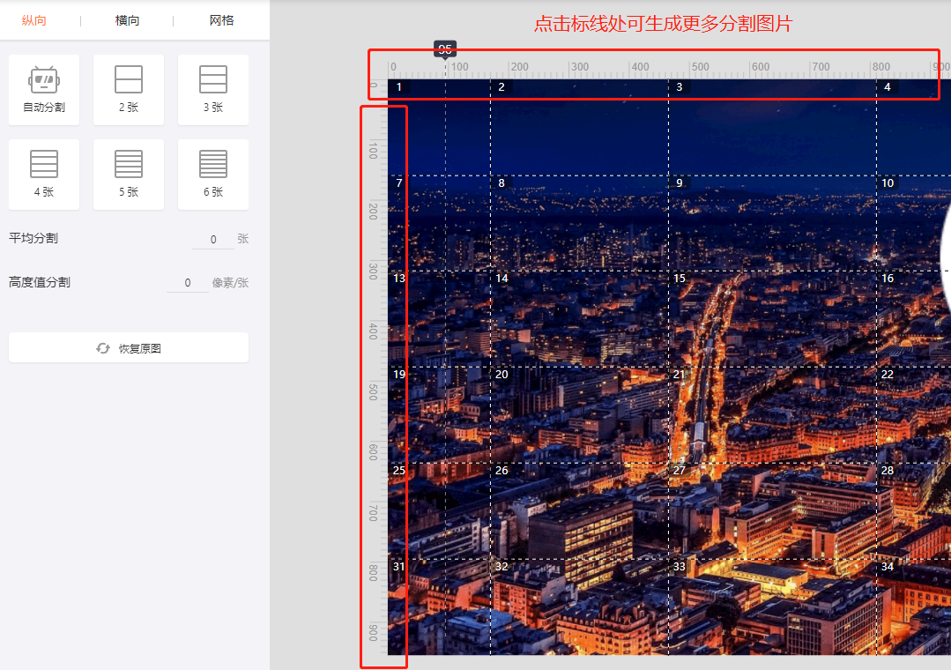Select image tile numbered 21

coord(772,415)
